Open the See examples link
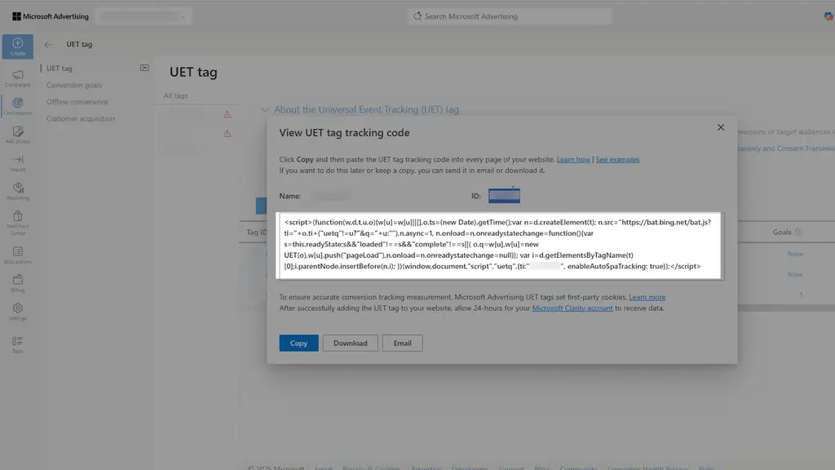835x470 pixels. click(617, 159)
